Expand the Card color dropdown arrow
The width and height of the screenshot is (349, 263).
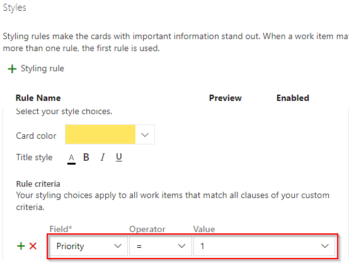(145, 134)
